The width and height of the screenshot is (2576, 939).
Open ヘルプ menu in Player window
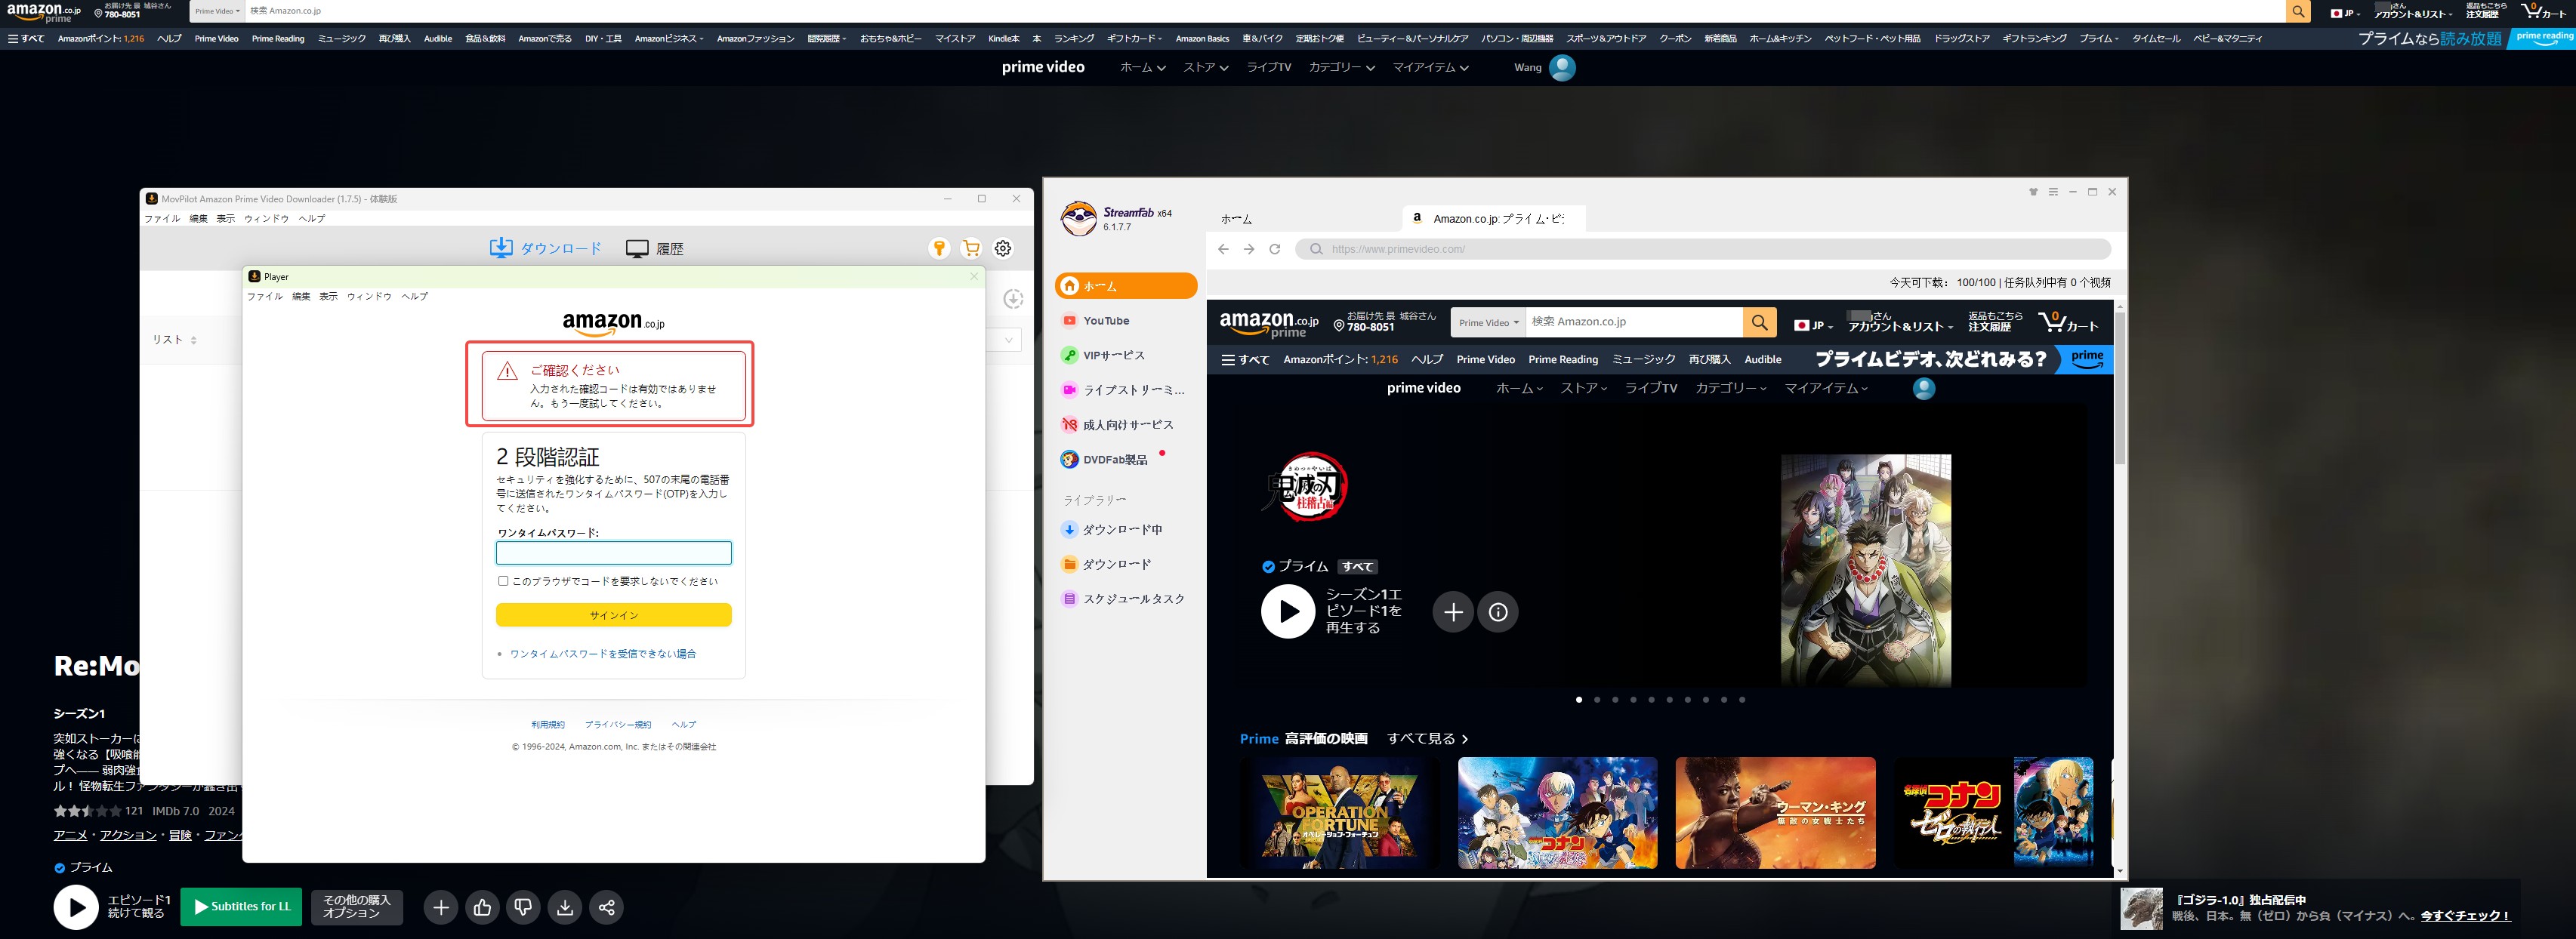click(x=414, y=296)
